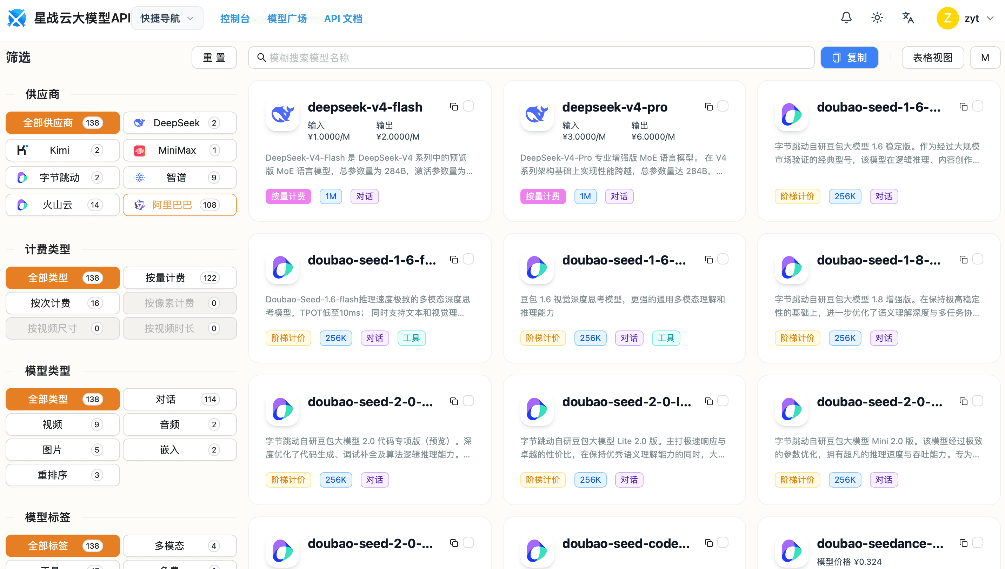Open API 文档 tab
The height and width of the screenshot is (569, 1005).
343,18
